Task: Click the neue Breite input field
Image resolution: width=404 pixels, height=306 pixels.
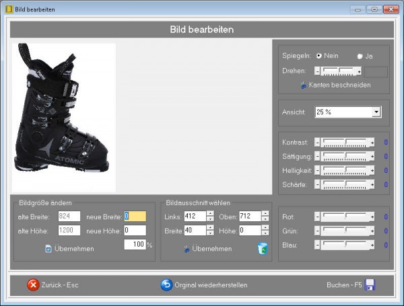Action: (x=135, y=216)
